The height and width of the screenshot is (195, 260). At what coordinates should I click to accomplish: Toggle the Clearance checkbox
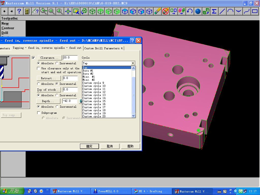(x=33, y=58)
